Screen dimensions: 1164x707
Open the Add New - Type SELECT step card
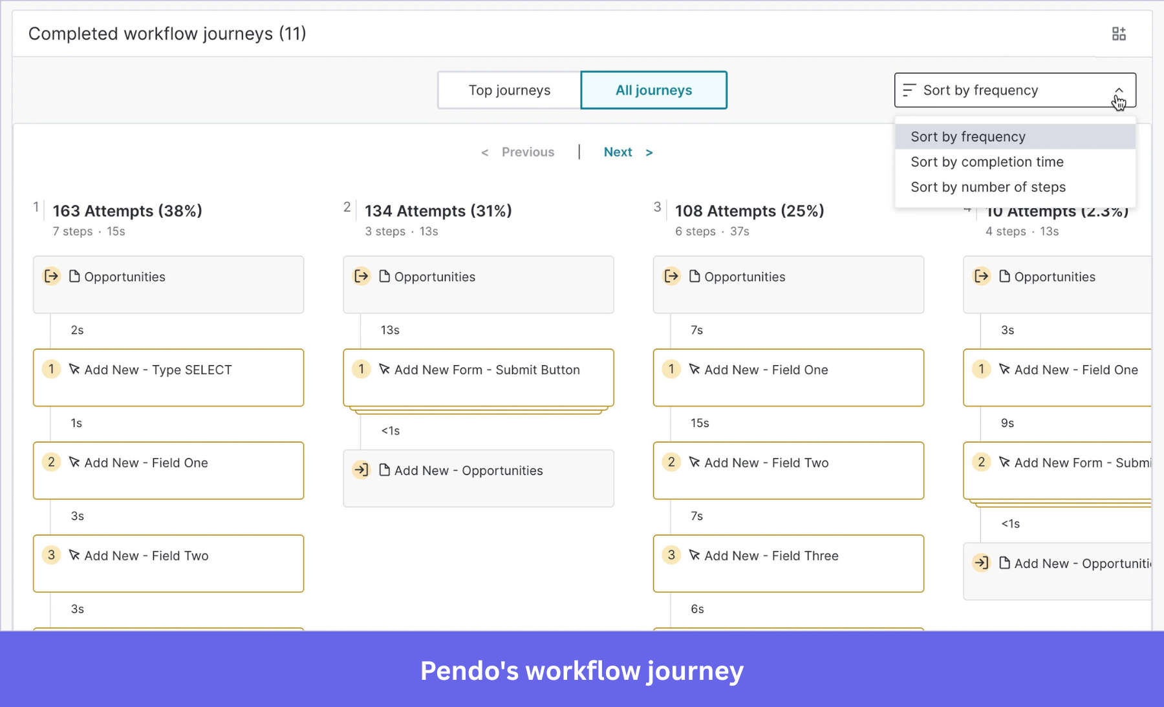pos(169,378)
